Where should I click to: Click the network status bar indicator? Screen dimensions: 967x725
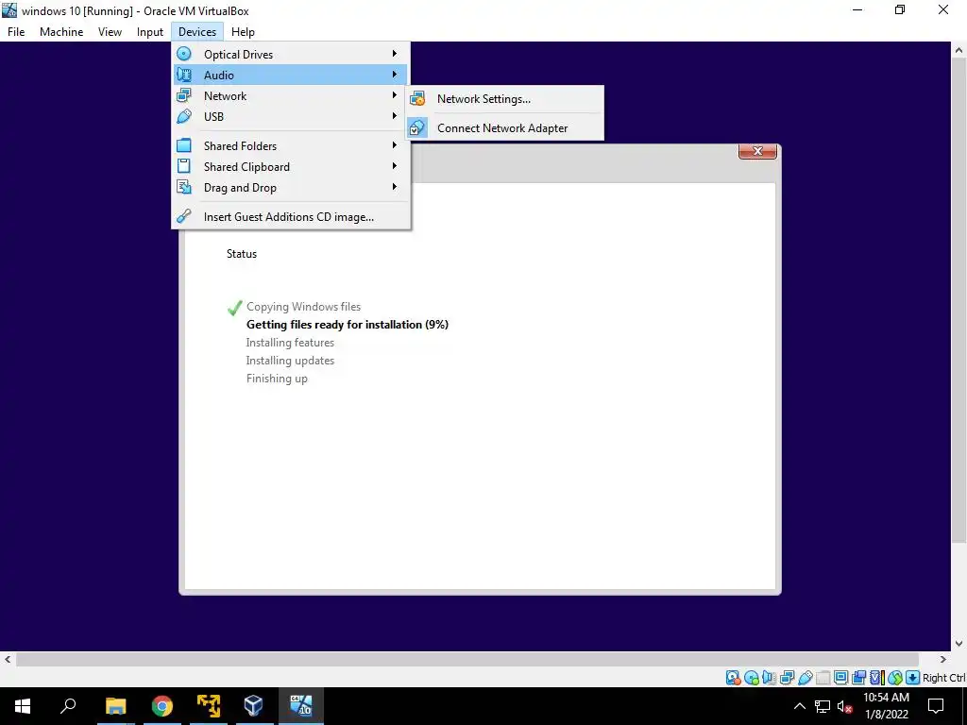pyautogui.click(x=787, y=678)
